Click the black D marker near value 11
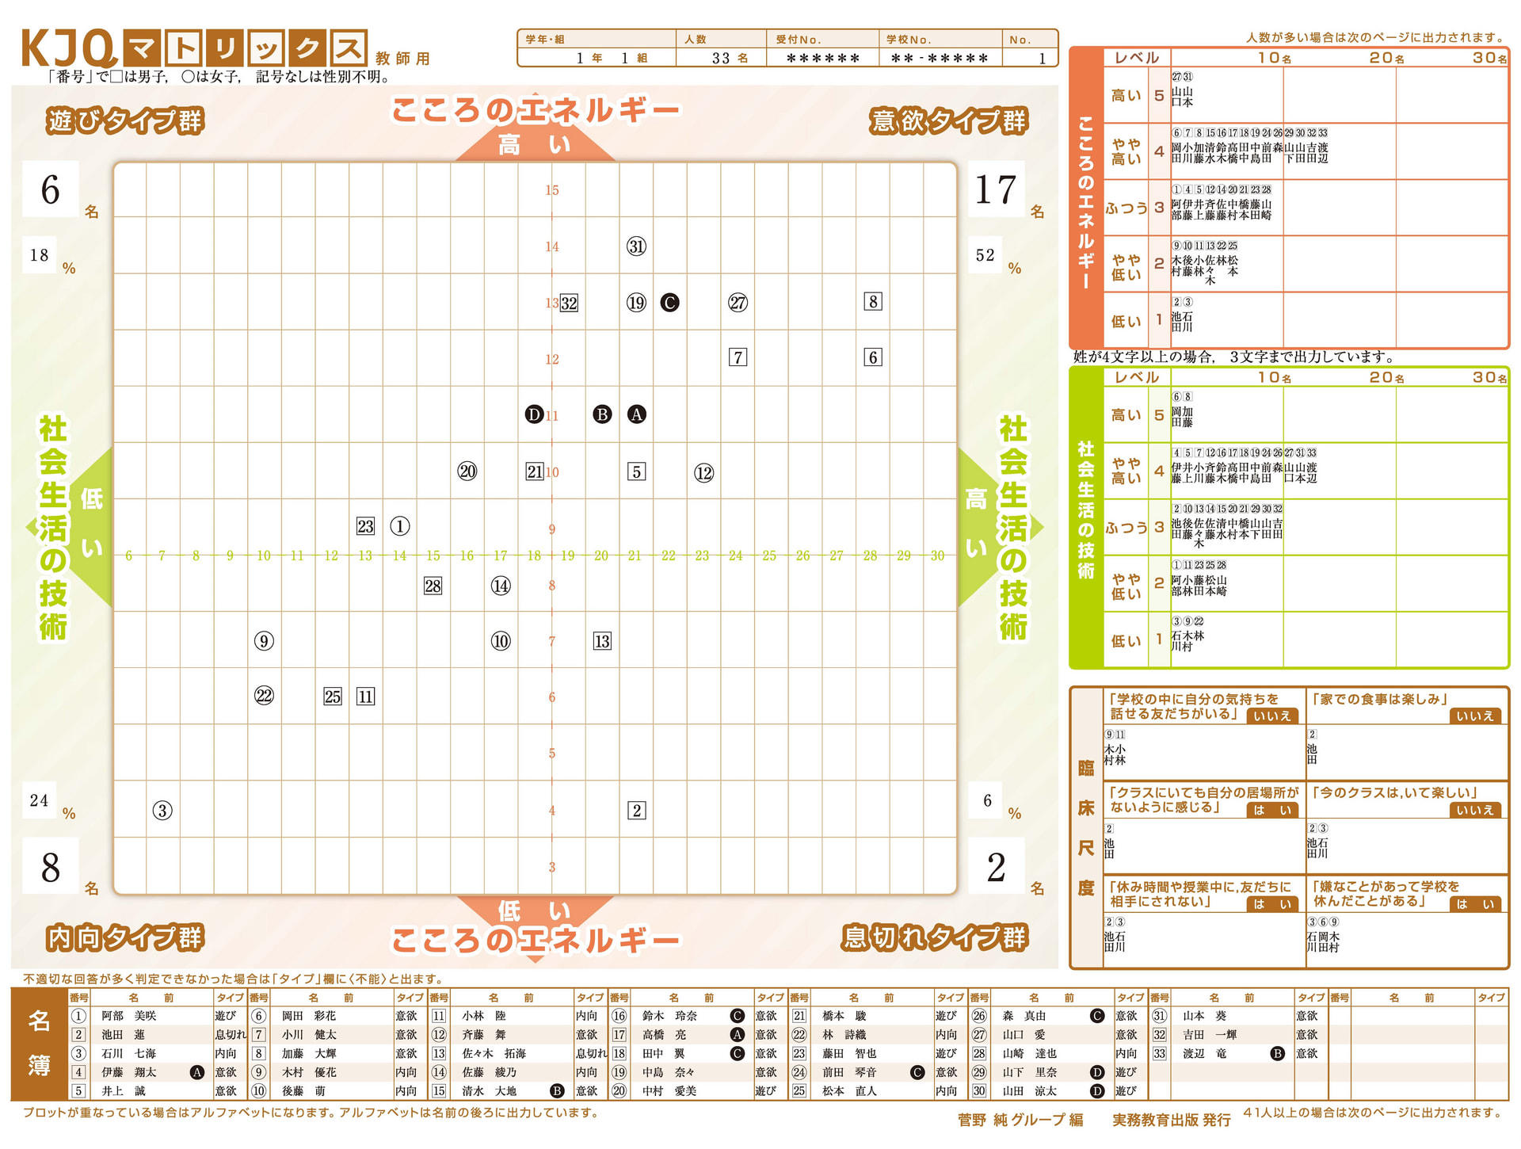 click(534, 414)
